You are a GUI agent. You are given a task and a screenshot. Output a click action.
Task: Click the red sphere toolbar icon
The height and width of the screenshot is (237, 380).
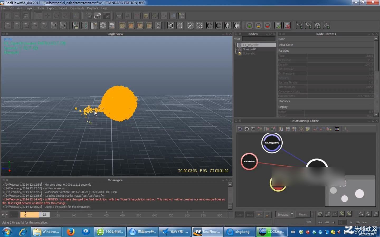tap(267, 26)
